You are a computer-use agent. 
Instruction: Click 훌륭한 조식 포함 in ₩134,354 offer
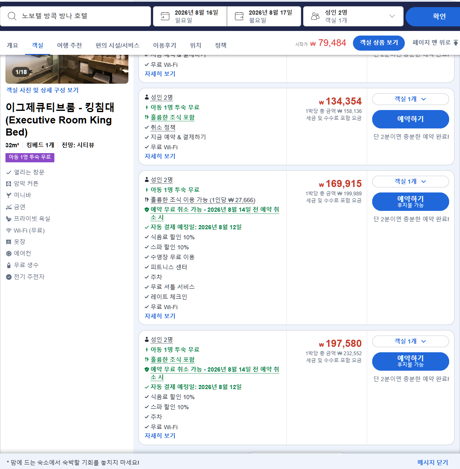(x=172, y=117)
